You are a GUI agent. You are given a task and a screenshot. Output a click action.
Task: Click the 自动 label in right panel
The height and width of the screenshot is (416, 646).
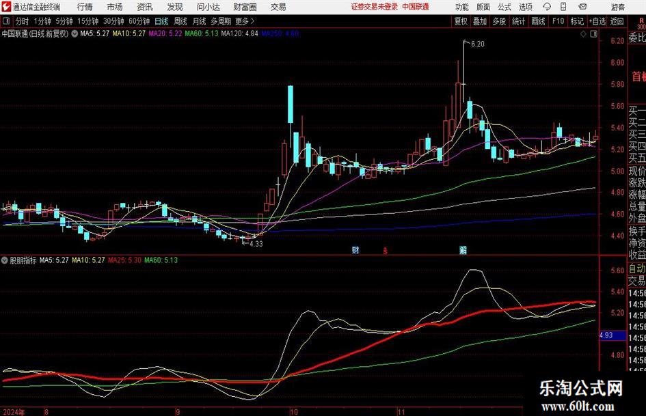click(x=637, y=268)
